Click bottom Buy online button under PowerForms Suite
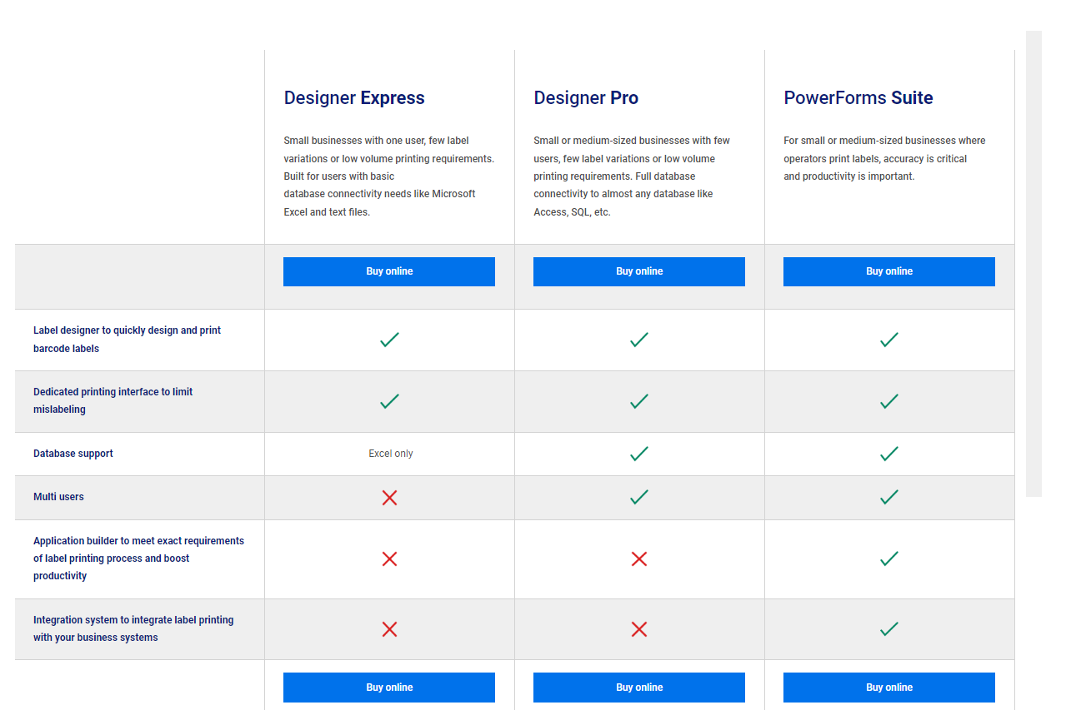 click(x=889, y=688)
